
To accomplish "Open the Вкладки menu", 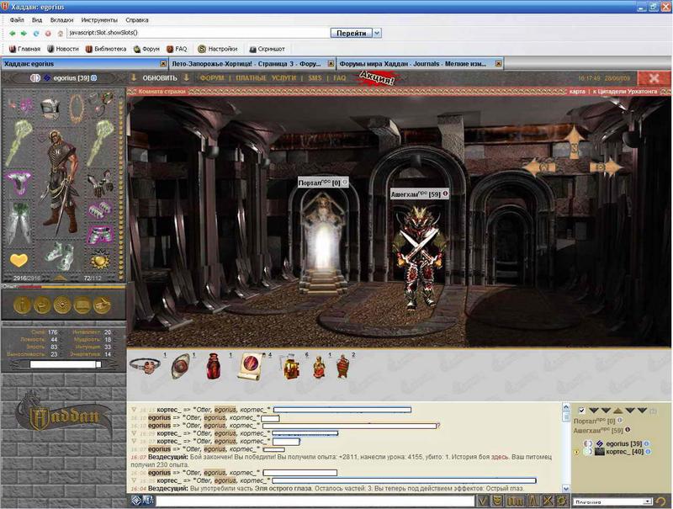I will tap(61, 19).
